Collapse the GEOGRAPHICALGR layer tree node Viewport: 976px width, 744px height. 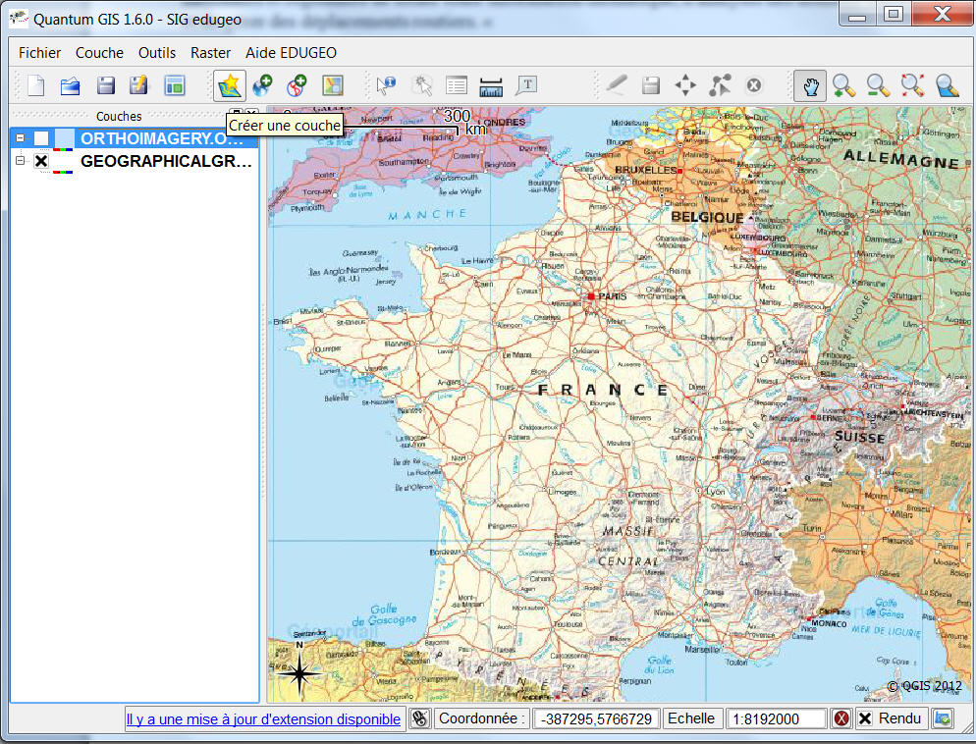pos(20,161)
